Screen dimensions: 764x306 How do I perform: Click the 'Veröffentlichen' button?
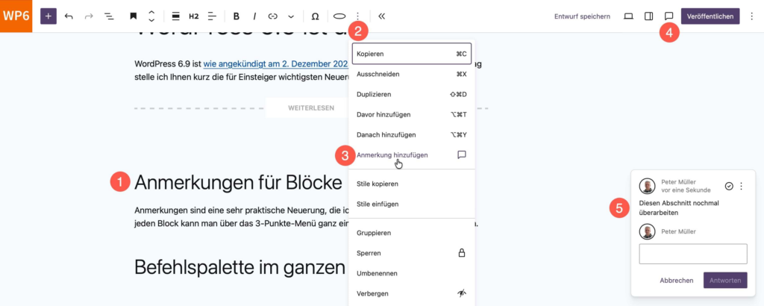point(710,16)
